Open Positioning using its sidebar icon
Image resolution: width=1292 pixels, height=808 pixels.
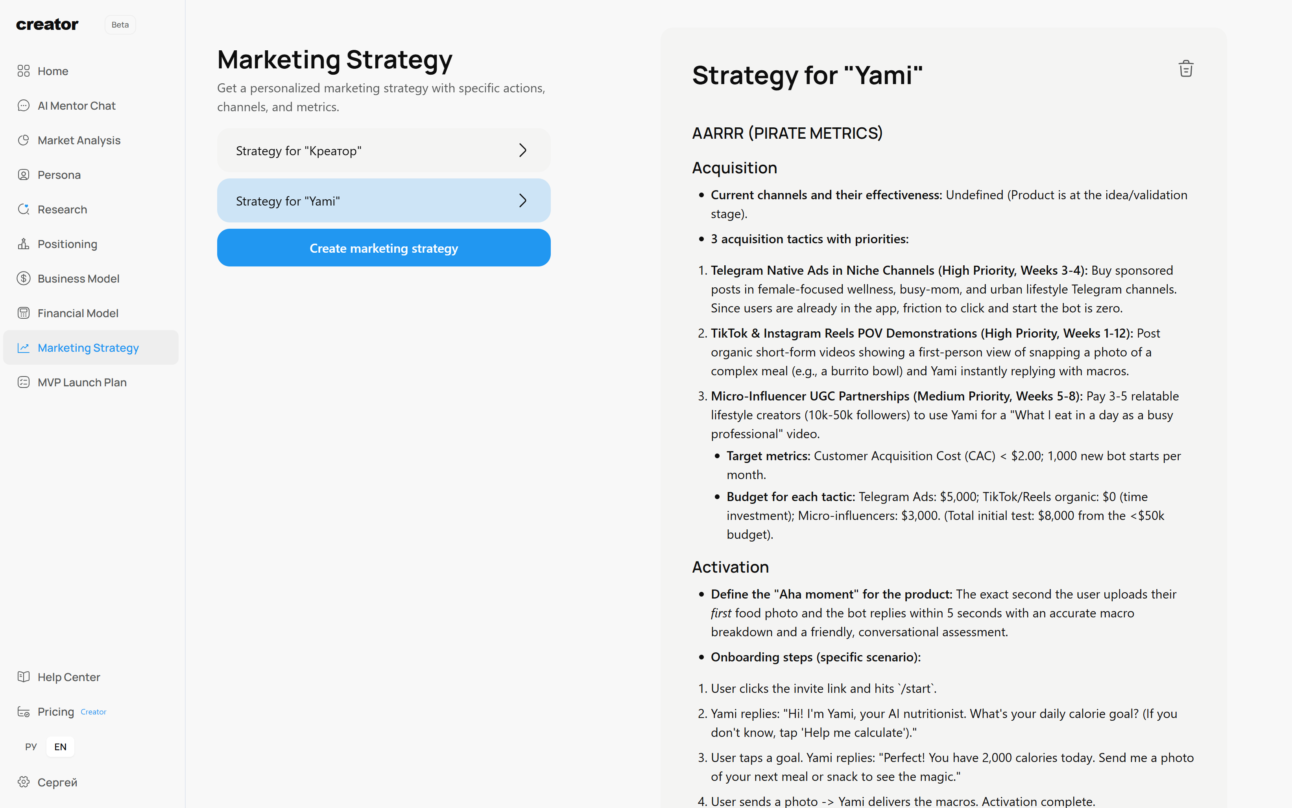pos(24,244)
